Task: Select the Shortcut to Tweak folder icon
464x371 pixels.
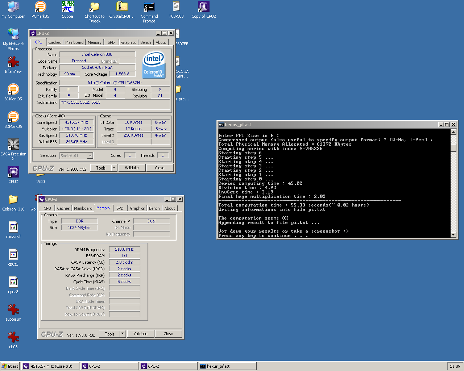Action: pyautogui.click(x=95, y=12)
